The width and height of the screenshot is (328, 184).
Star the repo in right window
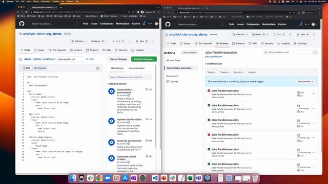coord(303,34)
